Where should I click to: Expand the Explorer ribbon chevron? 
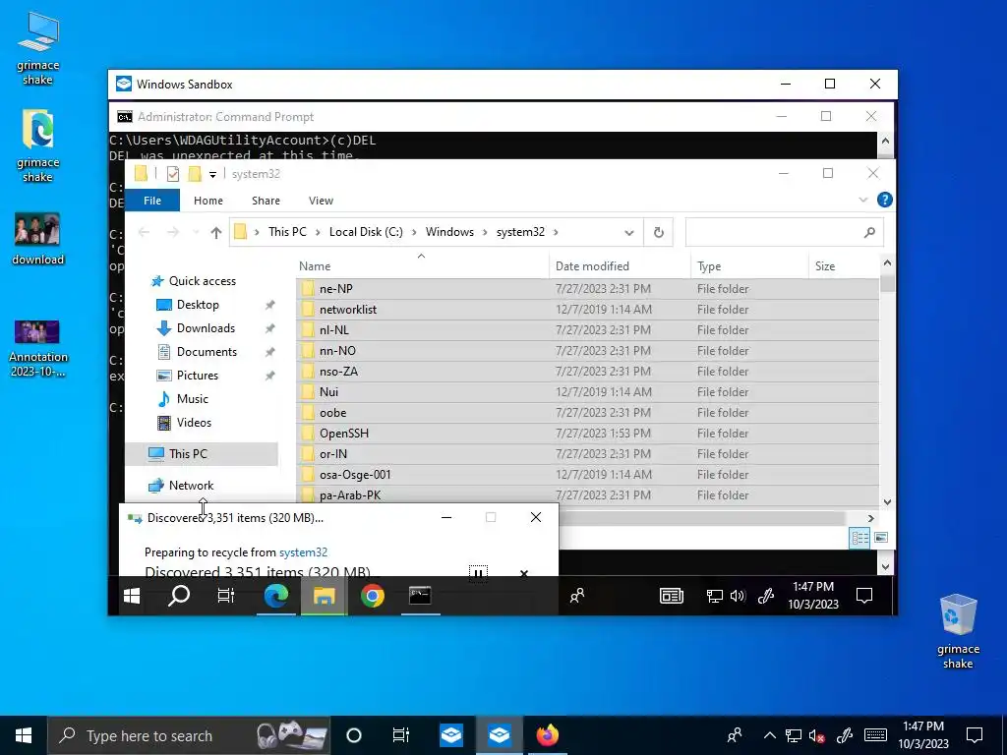pyautogui.click(x=863, y=200)
